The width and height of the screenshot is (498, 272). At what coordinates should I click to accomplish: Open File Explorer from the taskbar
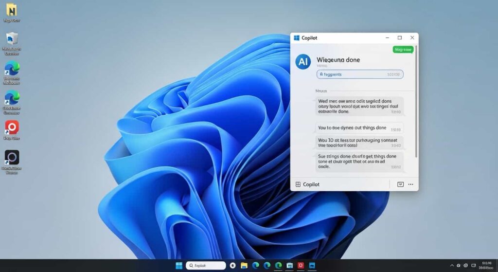pos(244,265)
